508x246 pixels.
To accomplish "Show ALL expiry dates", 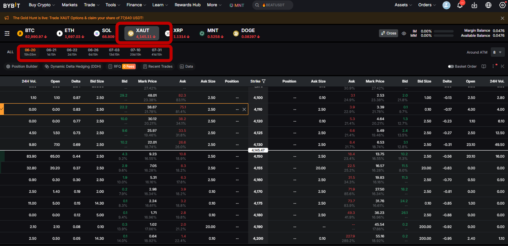I will (x=10, y=52).
